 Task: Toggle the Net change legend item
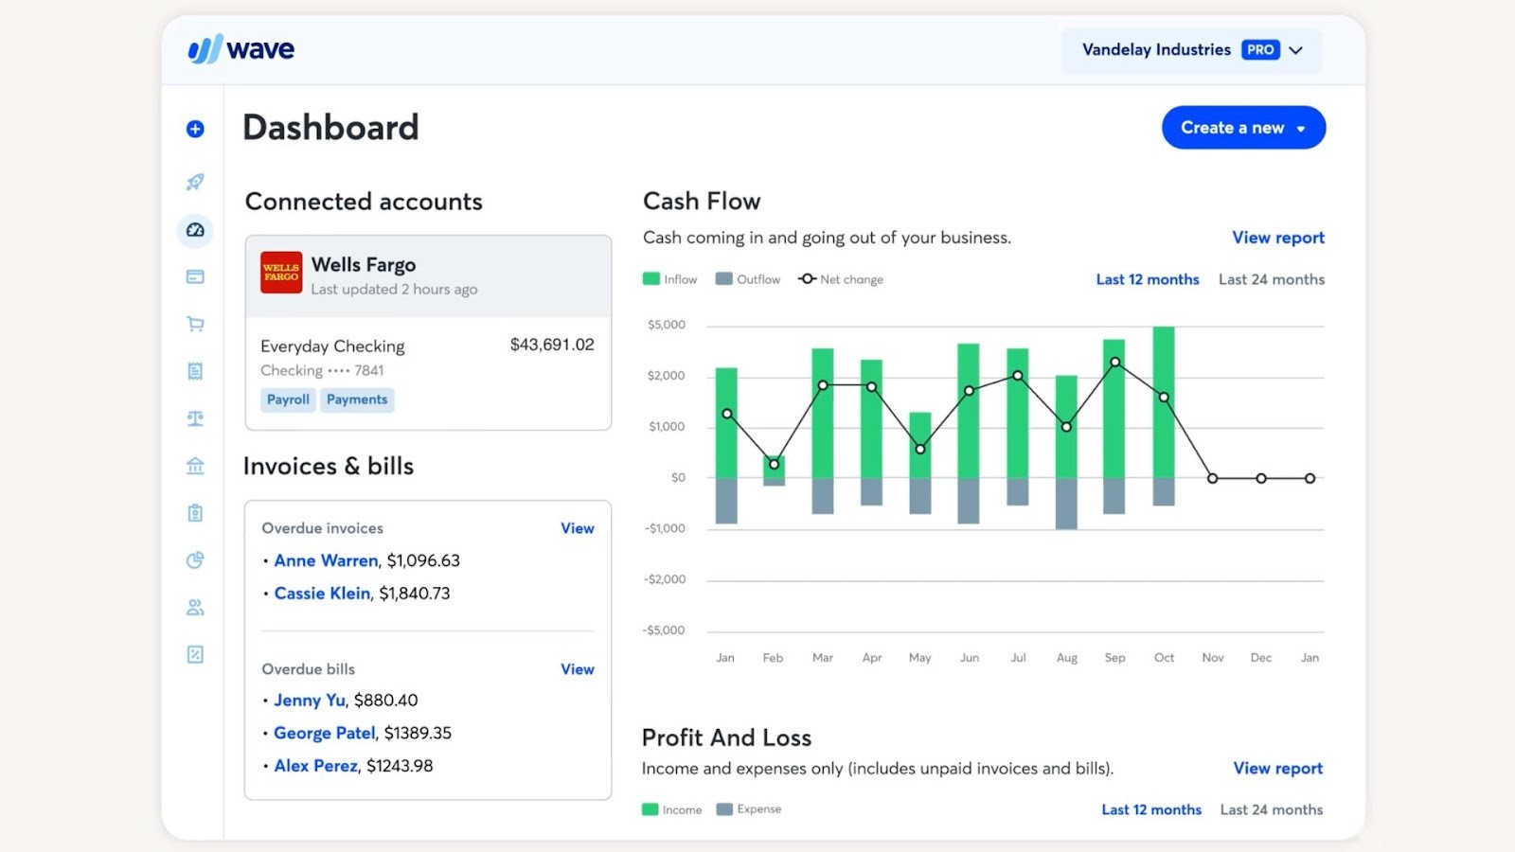[x=840, y=278]
